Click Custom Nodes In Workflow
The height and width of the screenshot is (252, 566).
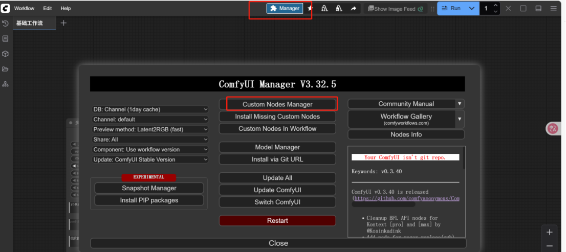tap(277, 129)
